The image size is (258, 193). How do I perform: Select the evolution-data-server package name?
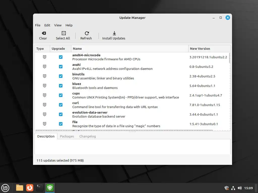coord(90,112)
